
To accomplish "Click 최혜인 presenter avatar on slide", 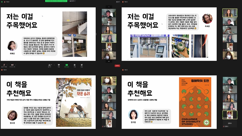I will (x=12, y=46).
